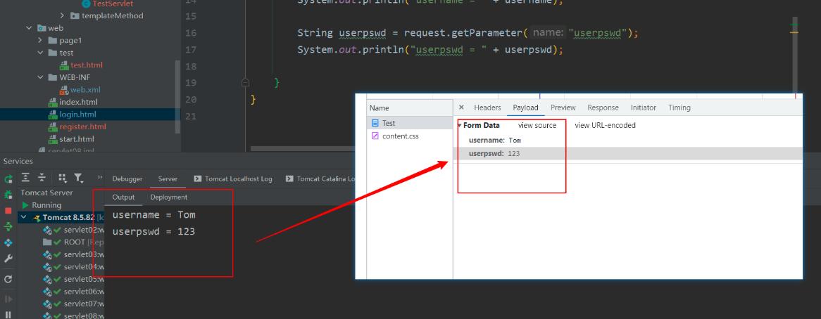821x319 pixels.
Task: Click the Pause icon in Services sidebar
Action: coord(8,315)
